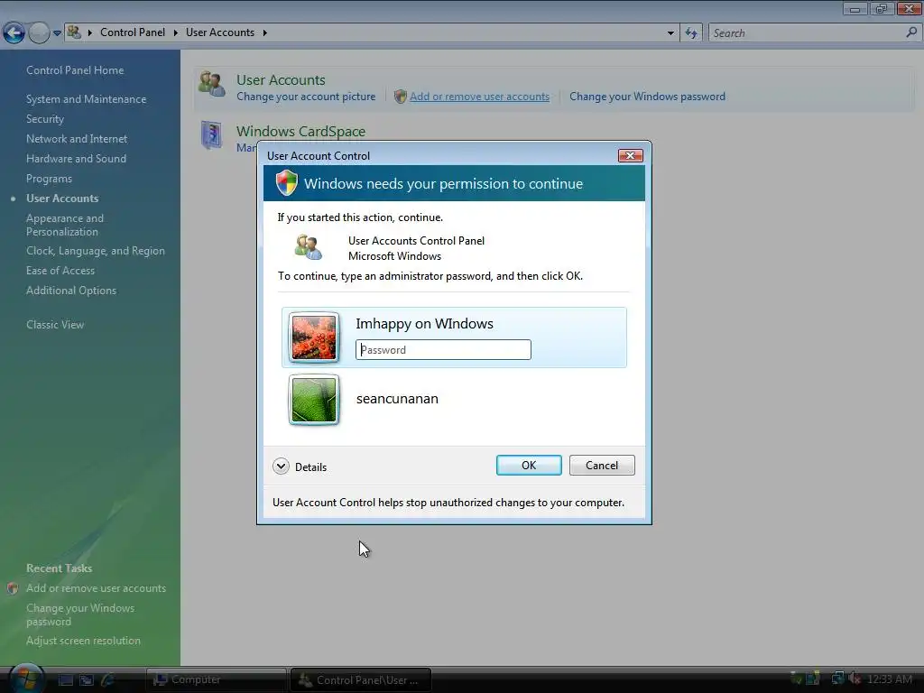
Task: Open the Security category in sidebar
Action: 45,119
